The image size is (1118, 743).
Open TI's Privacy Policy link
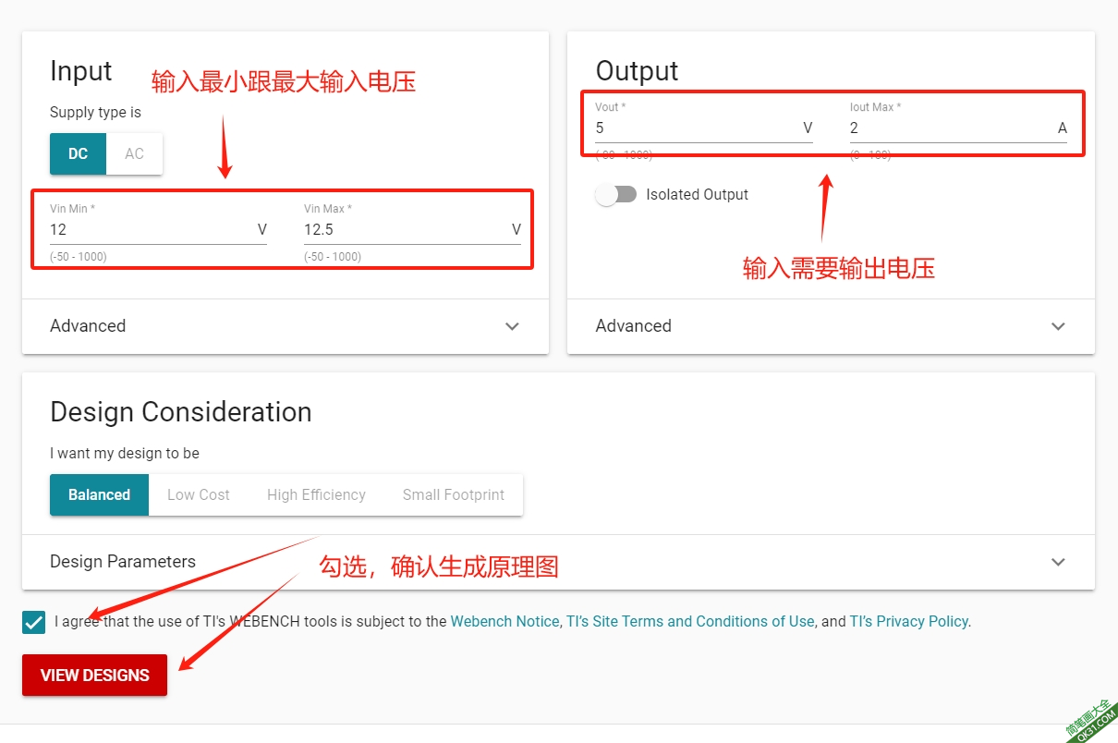click(x=908, y=621)
